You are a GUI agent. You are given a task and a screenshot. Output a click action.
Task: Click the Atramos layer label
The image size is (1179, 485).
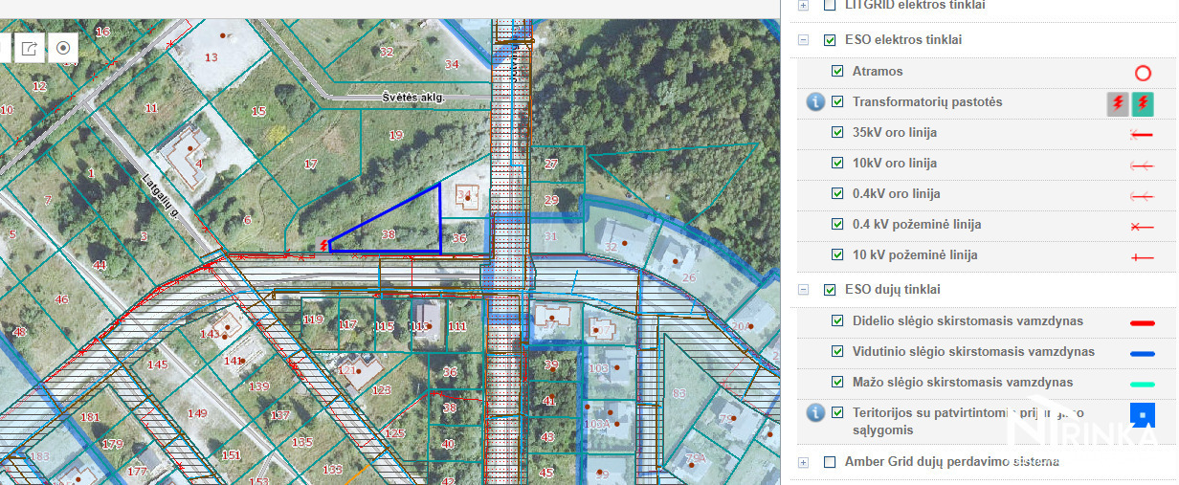(x=877, y=72)
